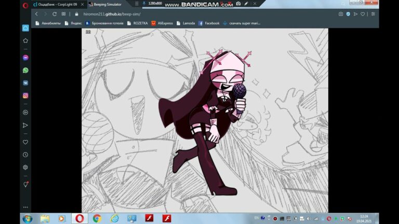Click the Bandicam overlay menu lines icon
Image resolution: width=399 pixels, height=224 pixels.
click(x=137, y=4)
